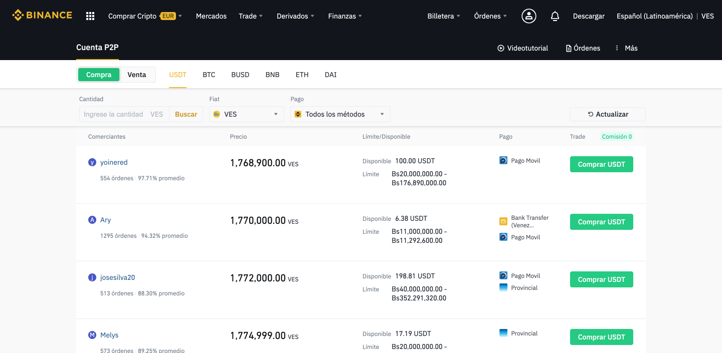Click the Comisión 0 badge

coord(617,136)
